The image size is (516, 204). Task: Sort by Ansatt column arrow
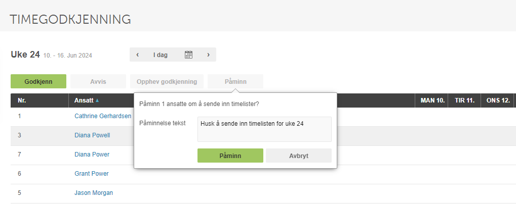click(97, 100)
